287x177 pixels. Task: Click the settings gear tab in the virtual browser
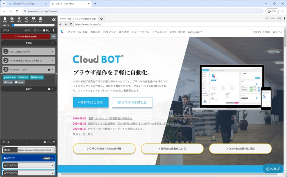point(102,19)
